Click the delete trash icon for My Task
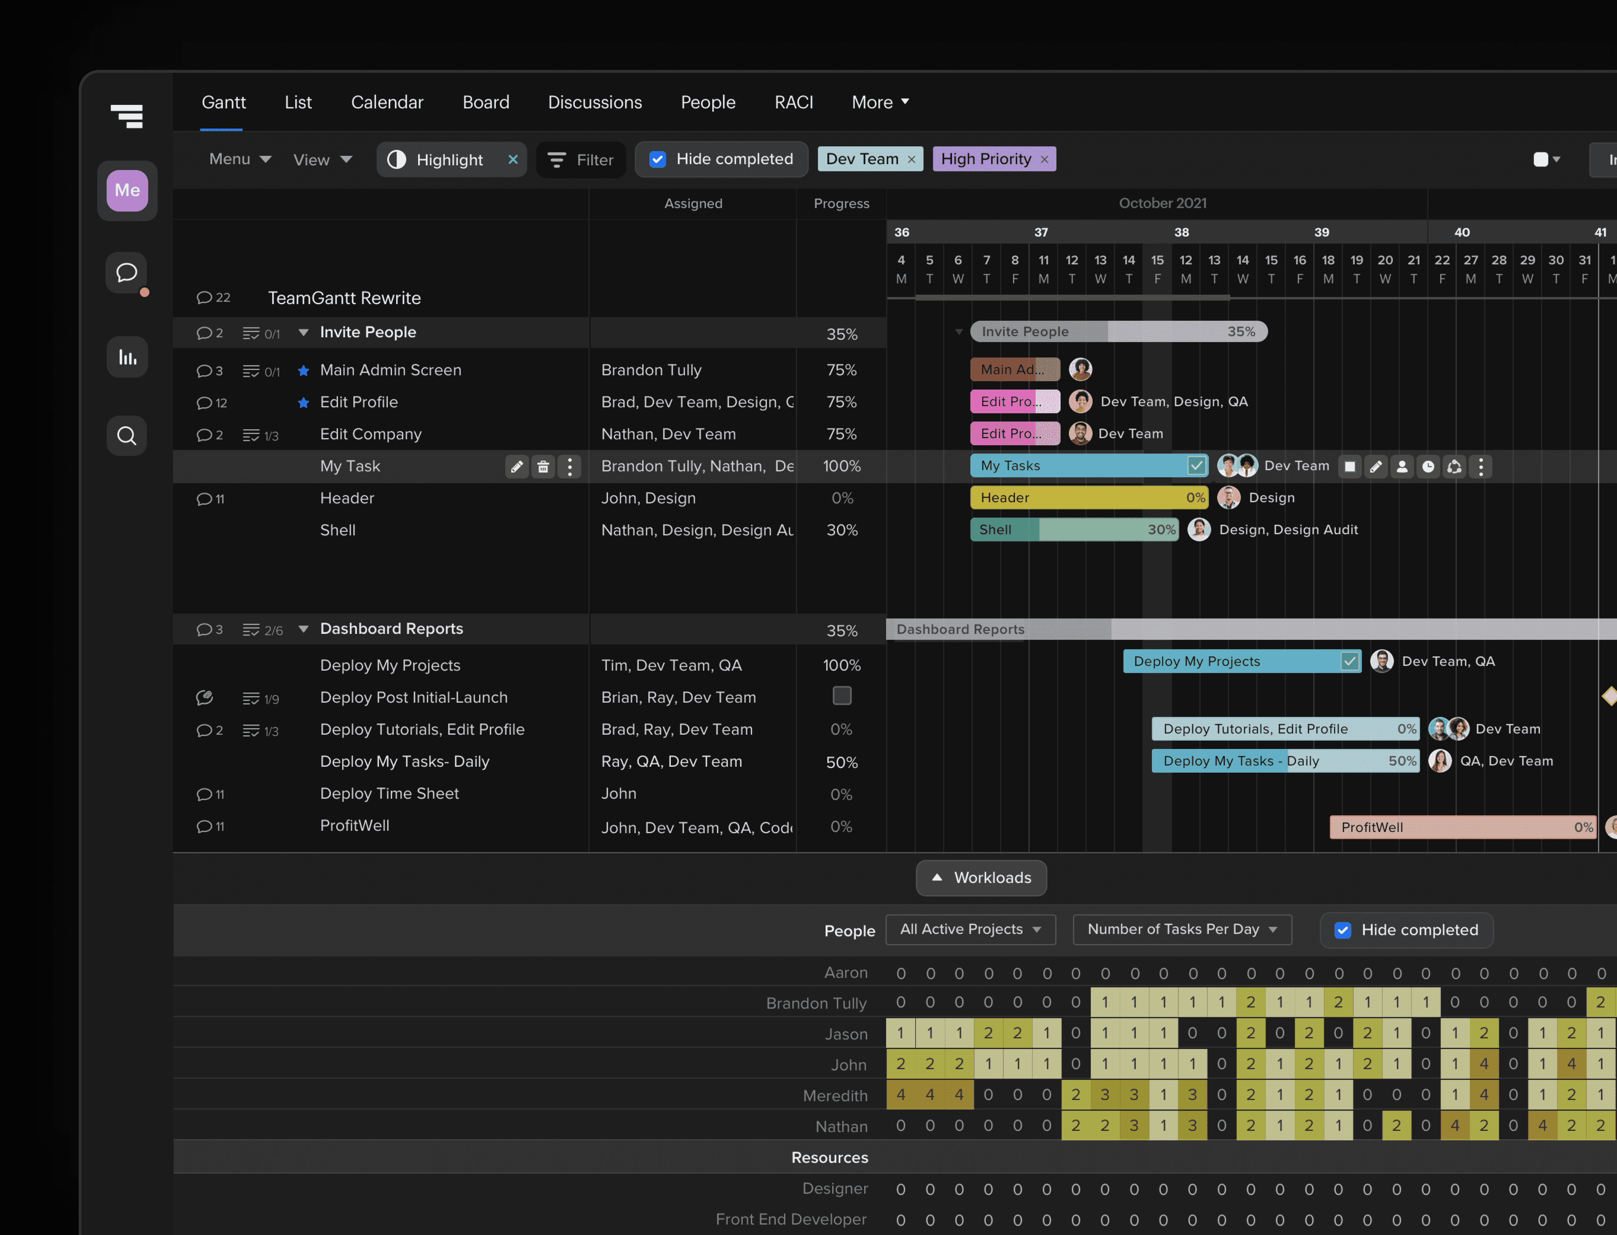Screen dimensions: 1617x1235 click(543, 467)
